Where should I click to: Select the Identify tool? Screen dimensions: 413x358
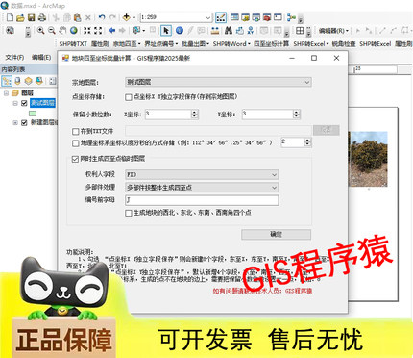tap(180, 31)
